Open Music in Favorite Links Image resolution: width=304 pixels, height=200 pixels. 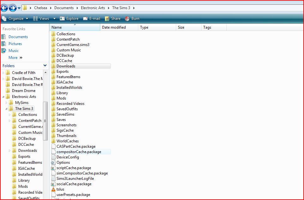[x=14, y=51]
